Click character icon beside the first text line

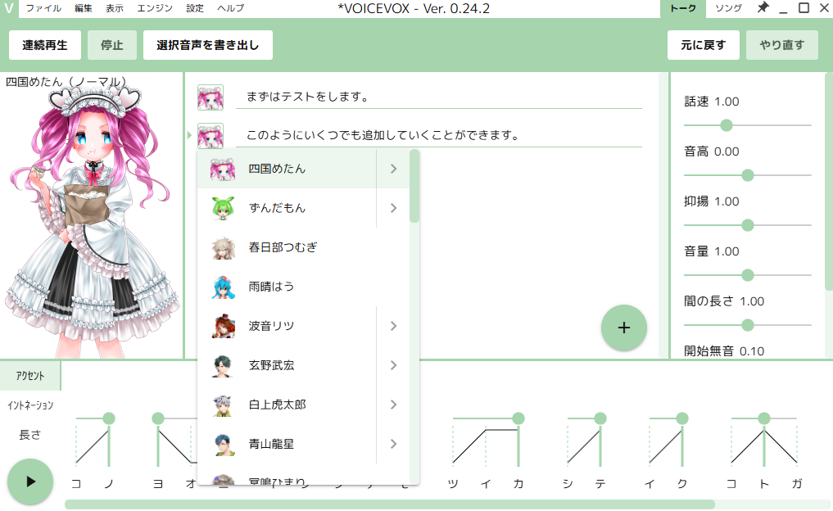pos(211,97)
